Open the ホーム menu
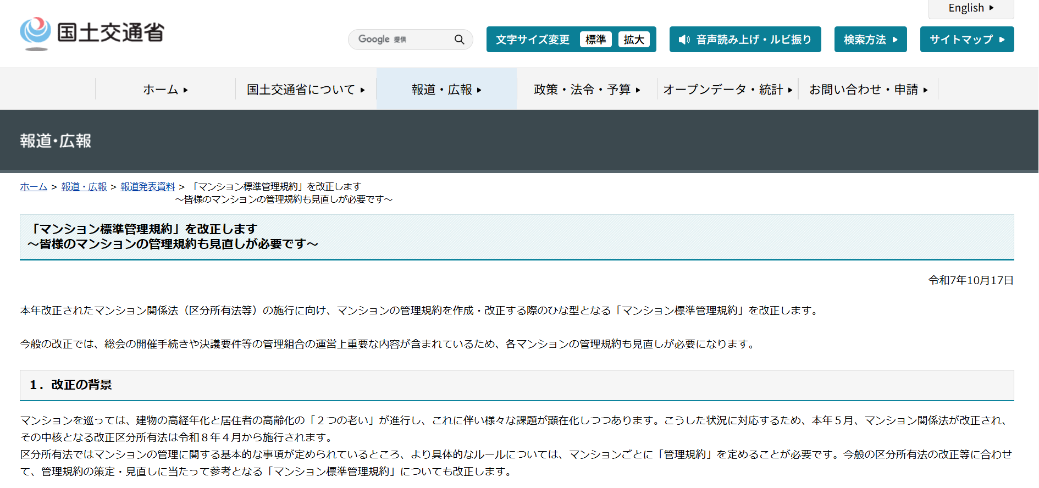This screenshot has width=1039, height=488. point(165,90)
